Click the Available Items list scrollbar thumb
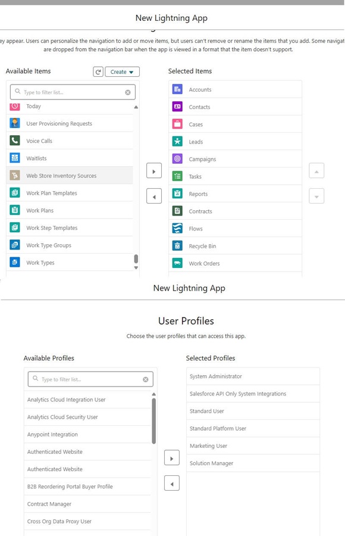345x536 pixels. tap(136, 258)
